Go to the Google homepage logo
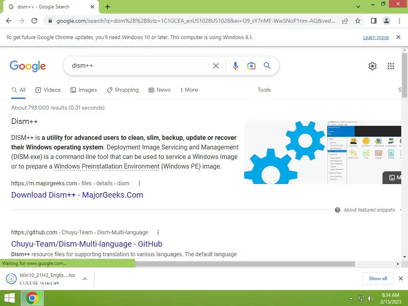 tap(27, 66)
